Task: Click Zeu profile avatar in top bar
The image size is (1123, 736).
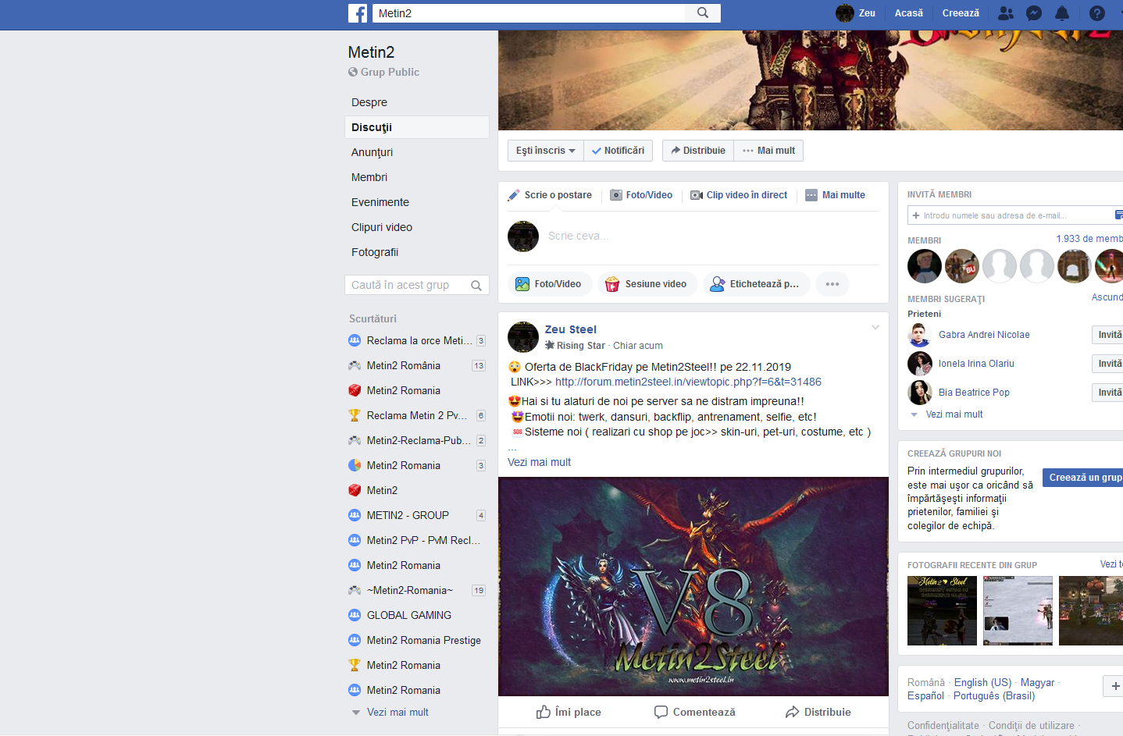Action: pyautogui.click(x=844, y=13)
